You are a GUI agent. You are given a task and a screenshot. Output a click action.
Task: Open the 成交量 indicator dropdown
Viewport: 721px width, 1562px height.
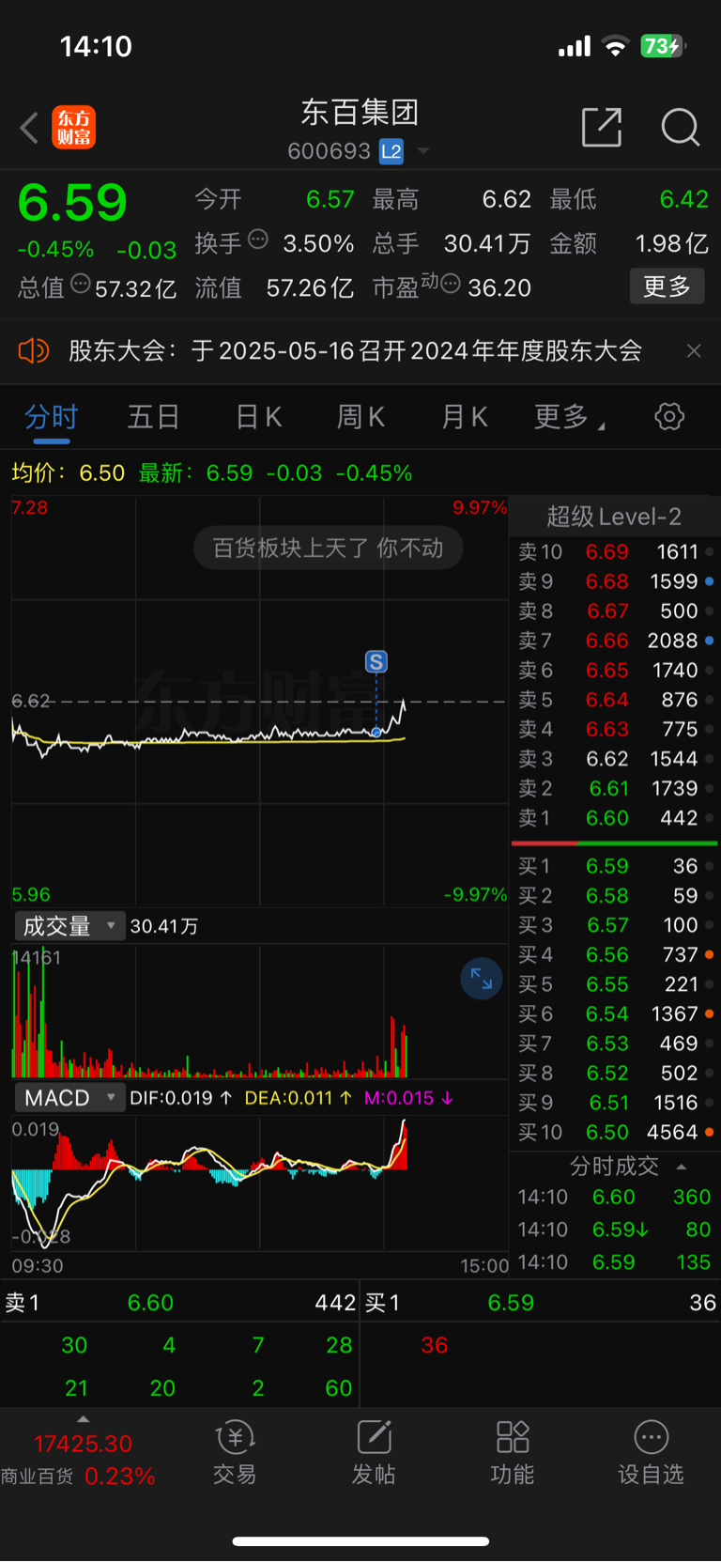pyautogui.click(x=69, y=926)
